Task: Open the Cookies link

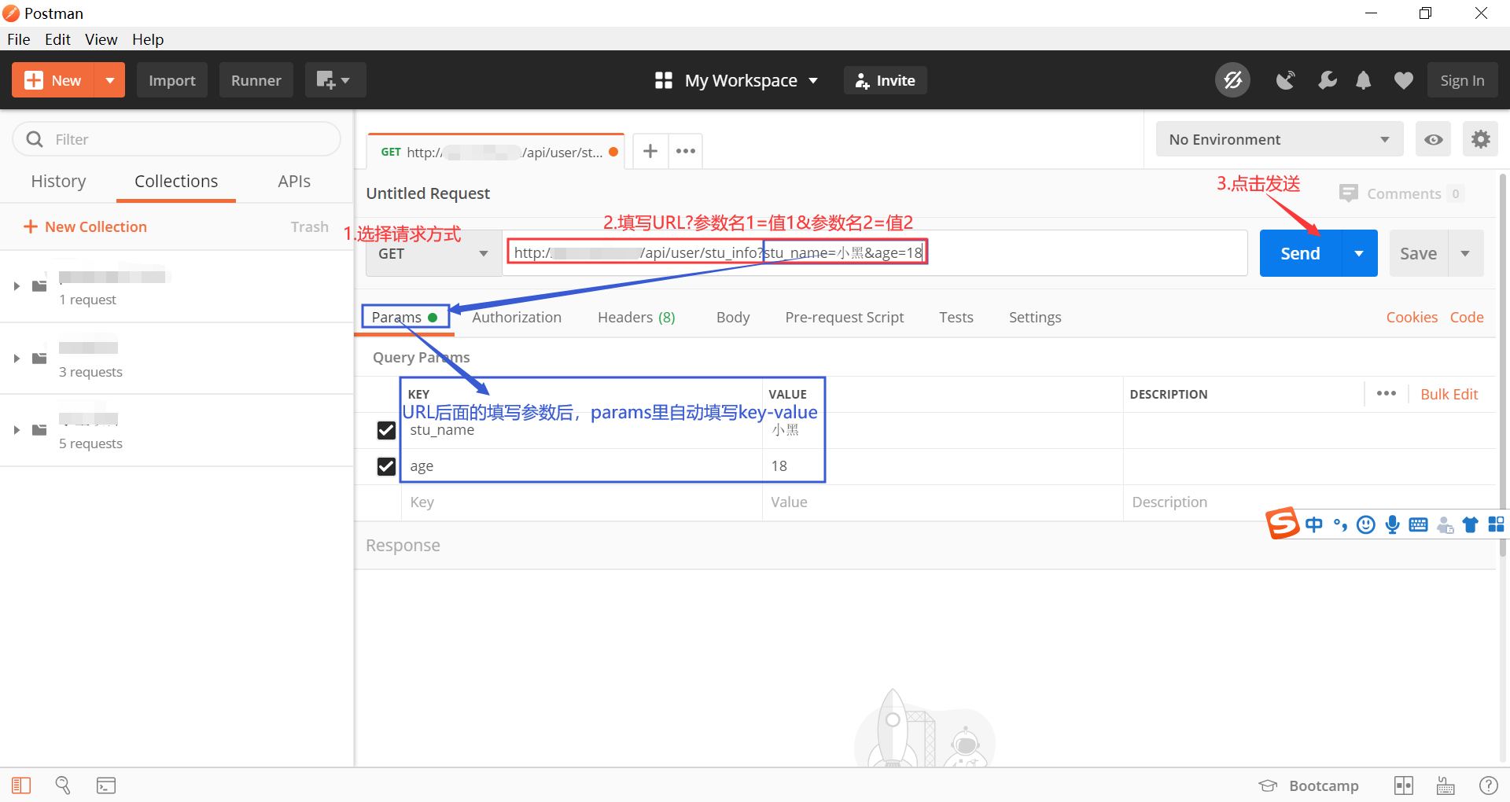Action: (x=1412, y=317)
